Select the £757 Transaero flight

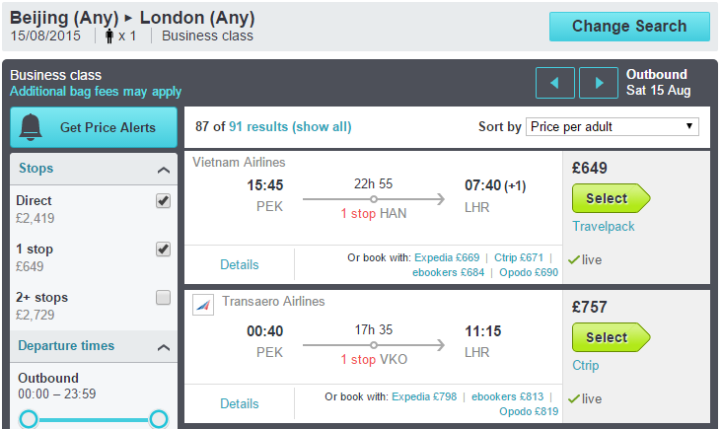click(611, 337)
